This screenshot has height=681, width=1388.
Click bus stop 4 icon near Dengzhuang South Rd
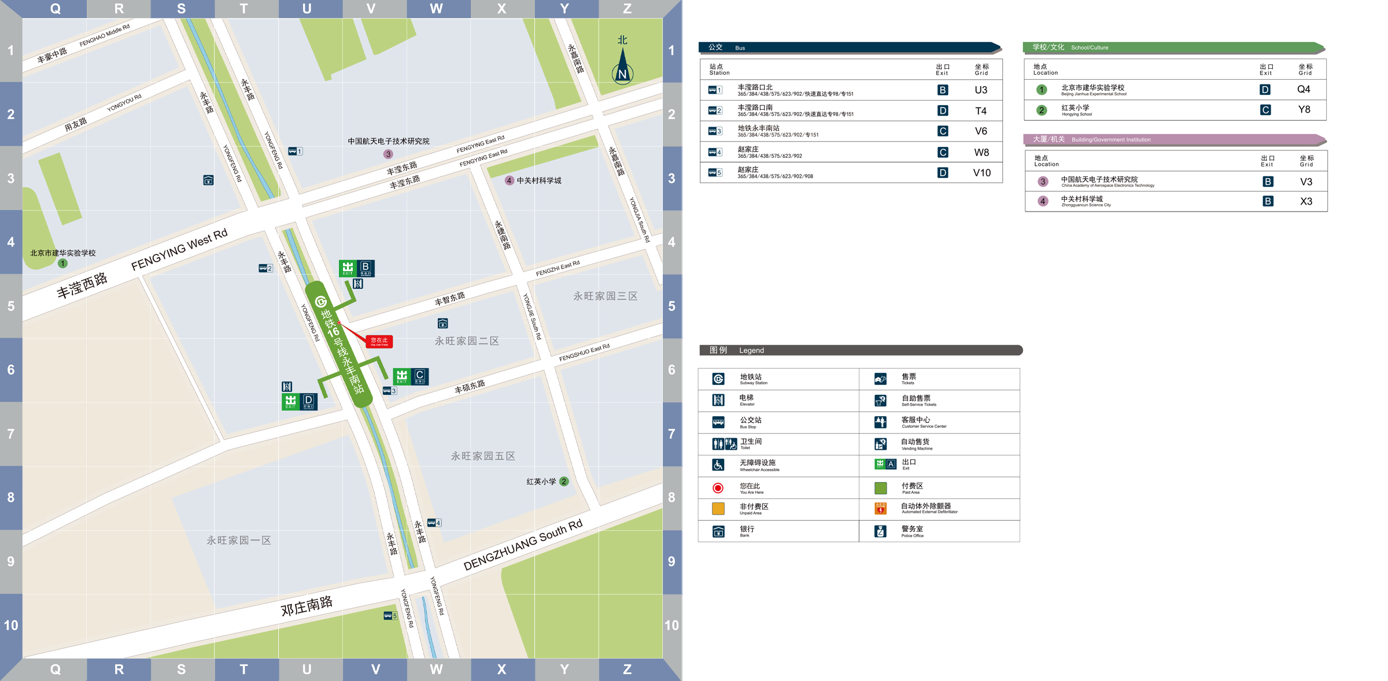pyautogui.click(x=434, y=523)
